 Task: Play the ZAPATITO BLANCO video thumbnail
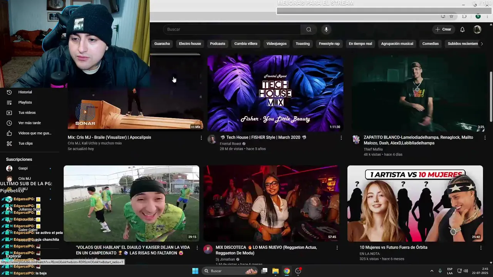(x=419, y=93)
